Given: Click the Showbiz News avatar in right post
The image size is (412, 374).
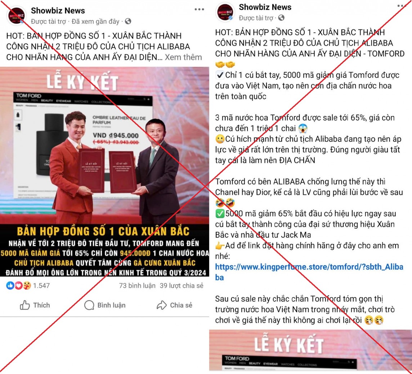Looking at the screenshot, I should (x=225, y=12).
